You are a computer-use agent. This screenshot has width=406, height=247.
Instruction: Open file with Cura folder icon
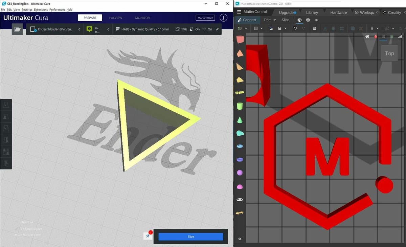click(17, 29)
